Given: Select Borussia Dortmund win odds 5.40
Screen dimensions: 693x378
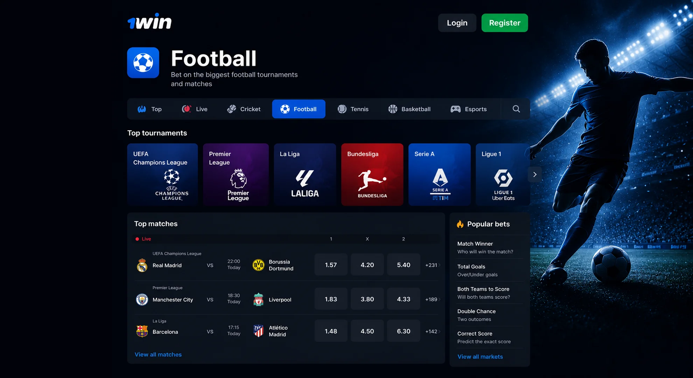Looking at the screenshot, I should (404, 265).
